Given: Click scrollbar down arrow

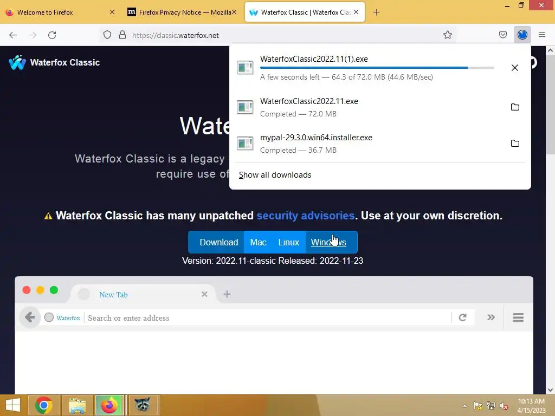Looking at the screenshot, I should coord(550,390).
